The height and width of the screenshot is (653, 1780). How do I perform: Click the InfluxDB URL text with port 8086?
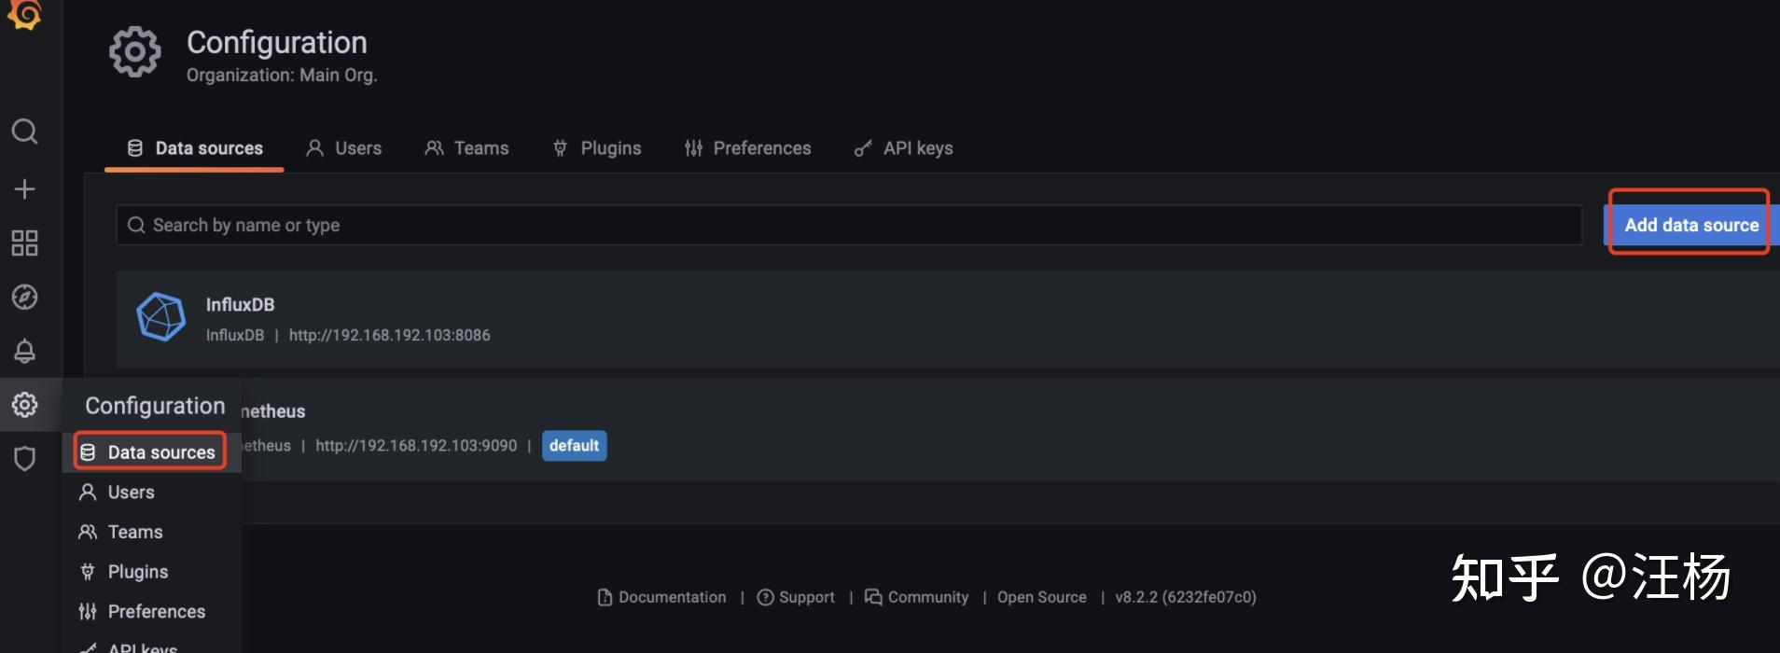(x=389, y=335)
